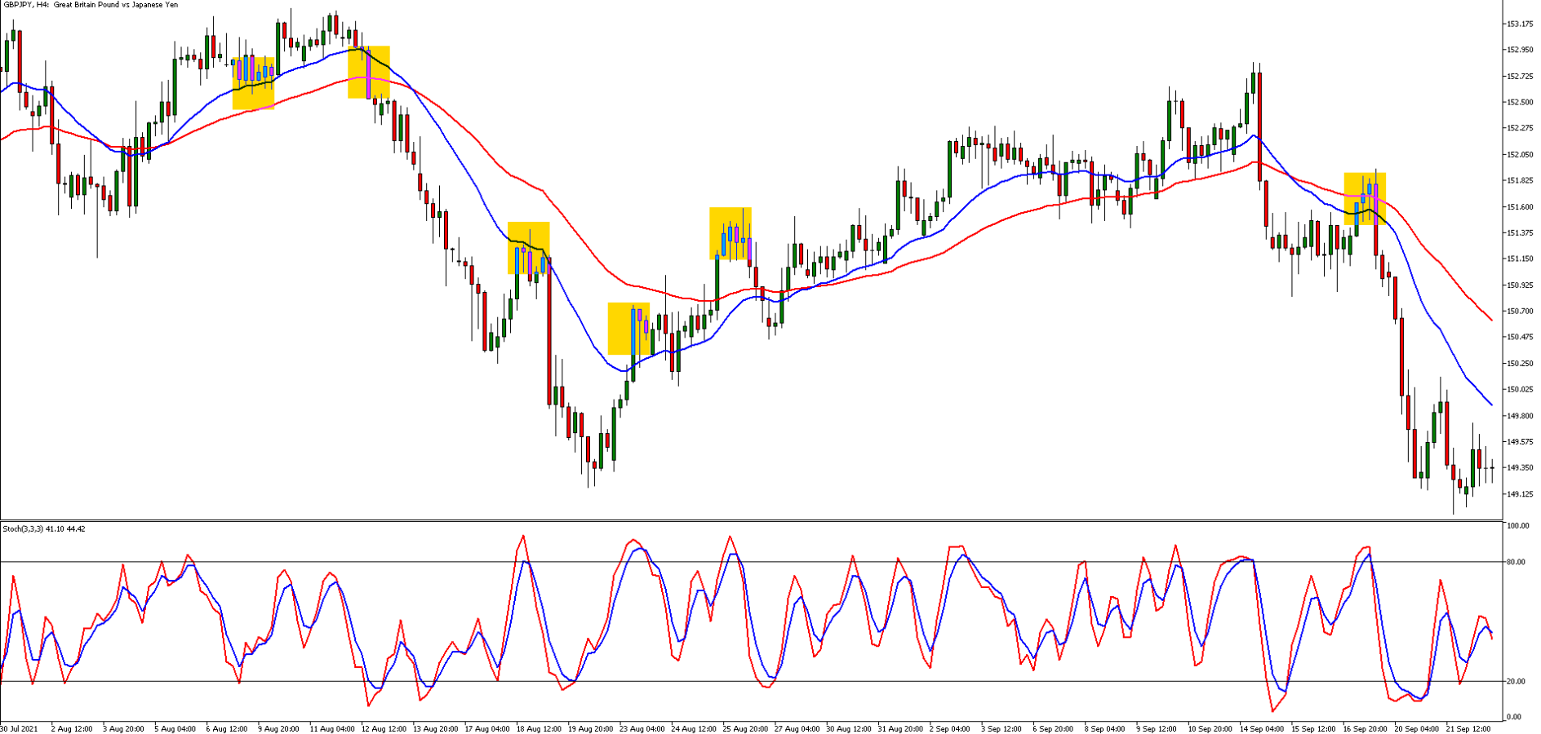Select the 149.575 price axis label
Image resolution: width=1541 pixels, height=734 pixels.
click(x=1520, y=441)
